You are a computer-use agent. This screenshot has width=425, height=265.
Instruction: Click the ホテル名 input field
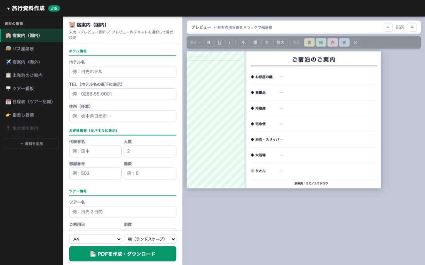(122, 72)
